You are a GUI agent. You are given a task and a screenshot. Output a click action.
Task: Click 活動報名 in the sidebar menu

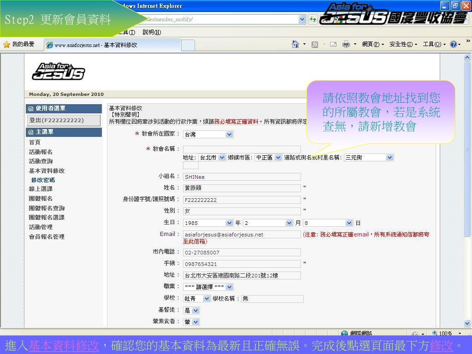pos(41,152)
